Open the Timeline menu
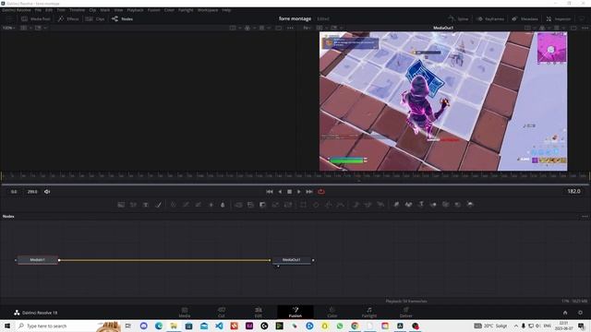Image resolution: width=591 pixels, height=332 pixels. click(77, 10)
